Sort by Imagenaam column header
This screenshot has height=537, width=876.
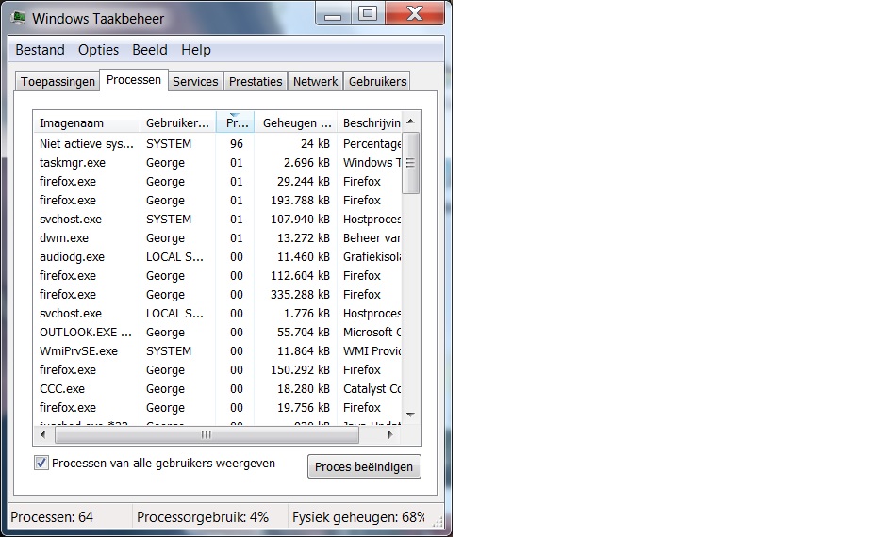click(x=86, y=122)
